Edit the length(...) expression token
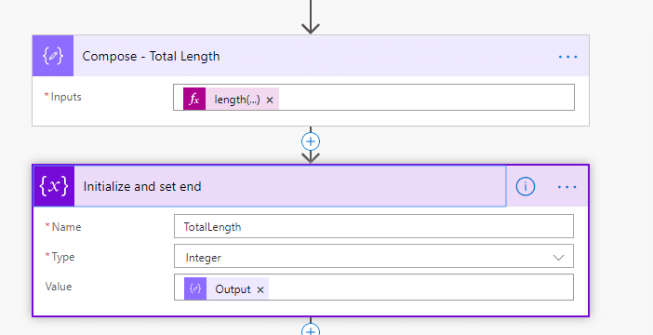 point(236,100)
